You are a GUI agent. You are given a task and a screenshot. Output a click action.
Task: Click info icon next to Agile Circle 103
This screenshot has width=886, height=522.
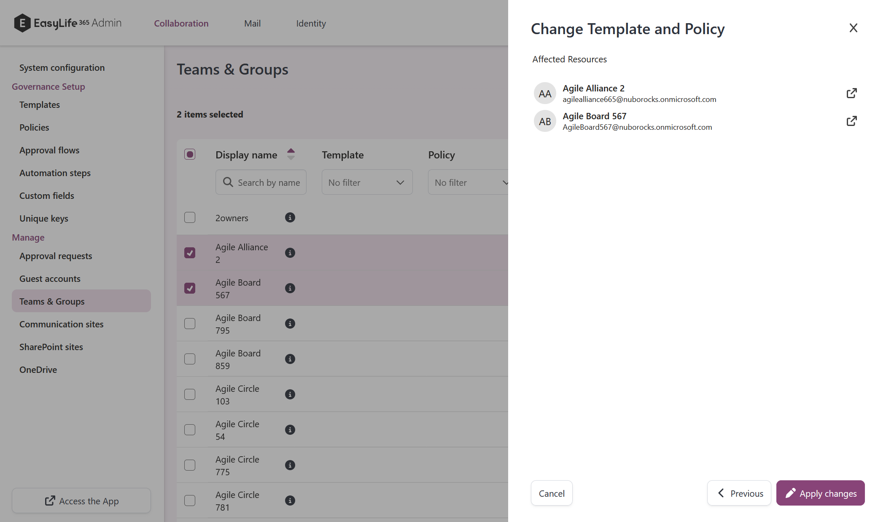pyautogui.click(x=290, y=394)
